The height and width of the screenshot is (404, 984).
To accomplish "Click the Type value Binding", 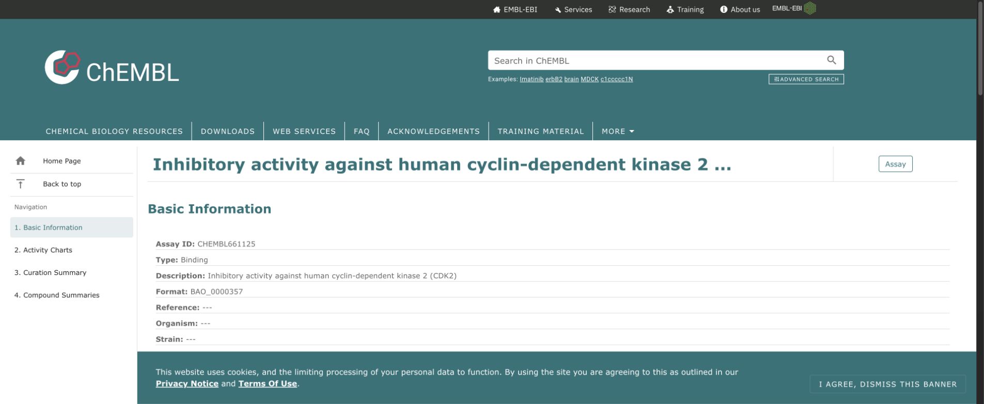I will (194, 260).
